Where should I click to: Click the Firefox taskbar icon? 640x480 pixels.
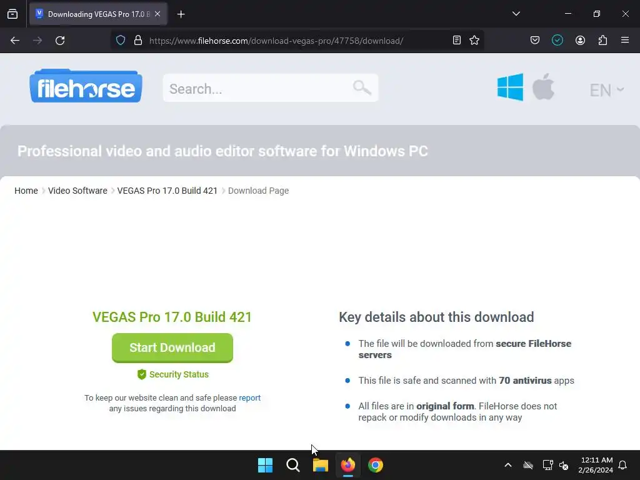click(348, 465)
